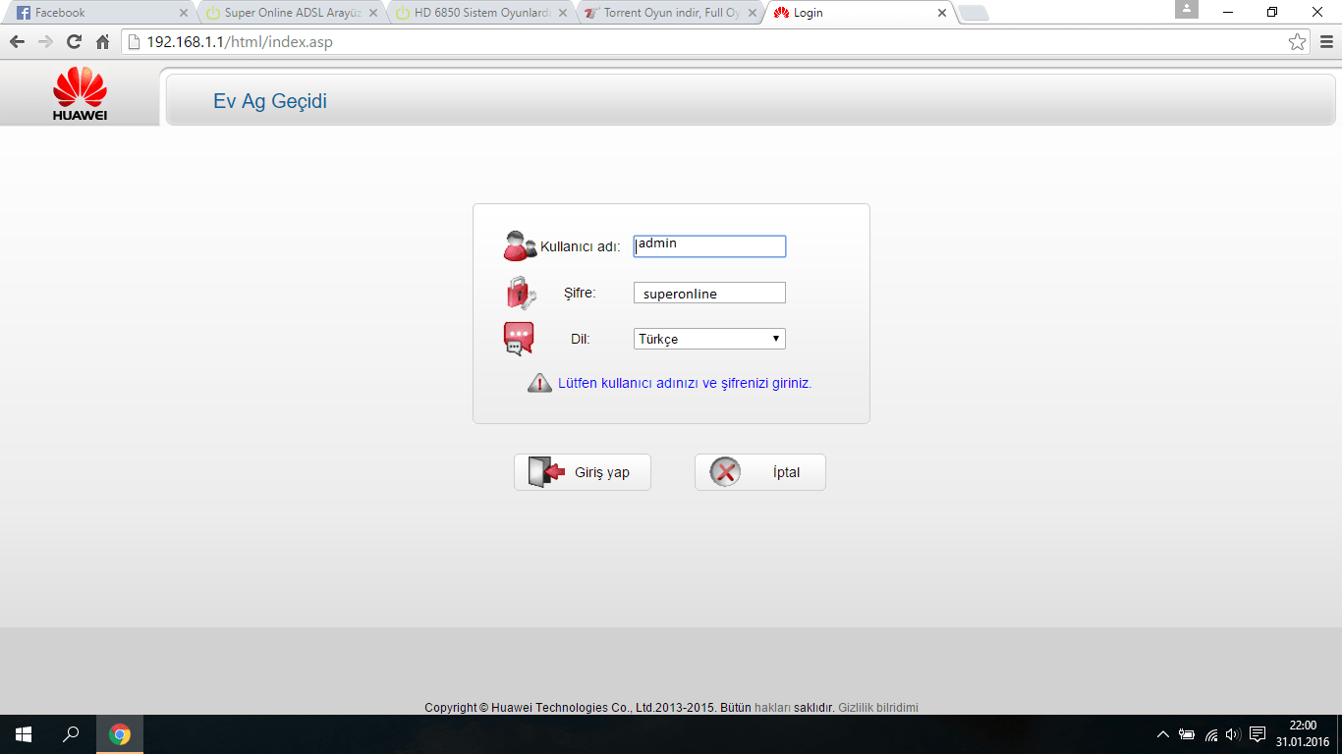Open the volume control in the tray

pos(1234,734)
